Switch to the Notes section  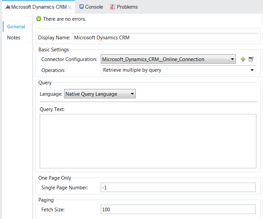(x=14, y=38)
